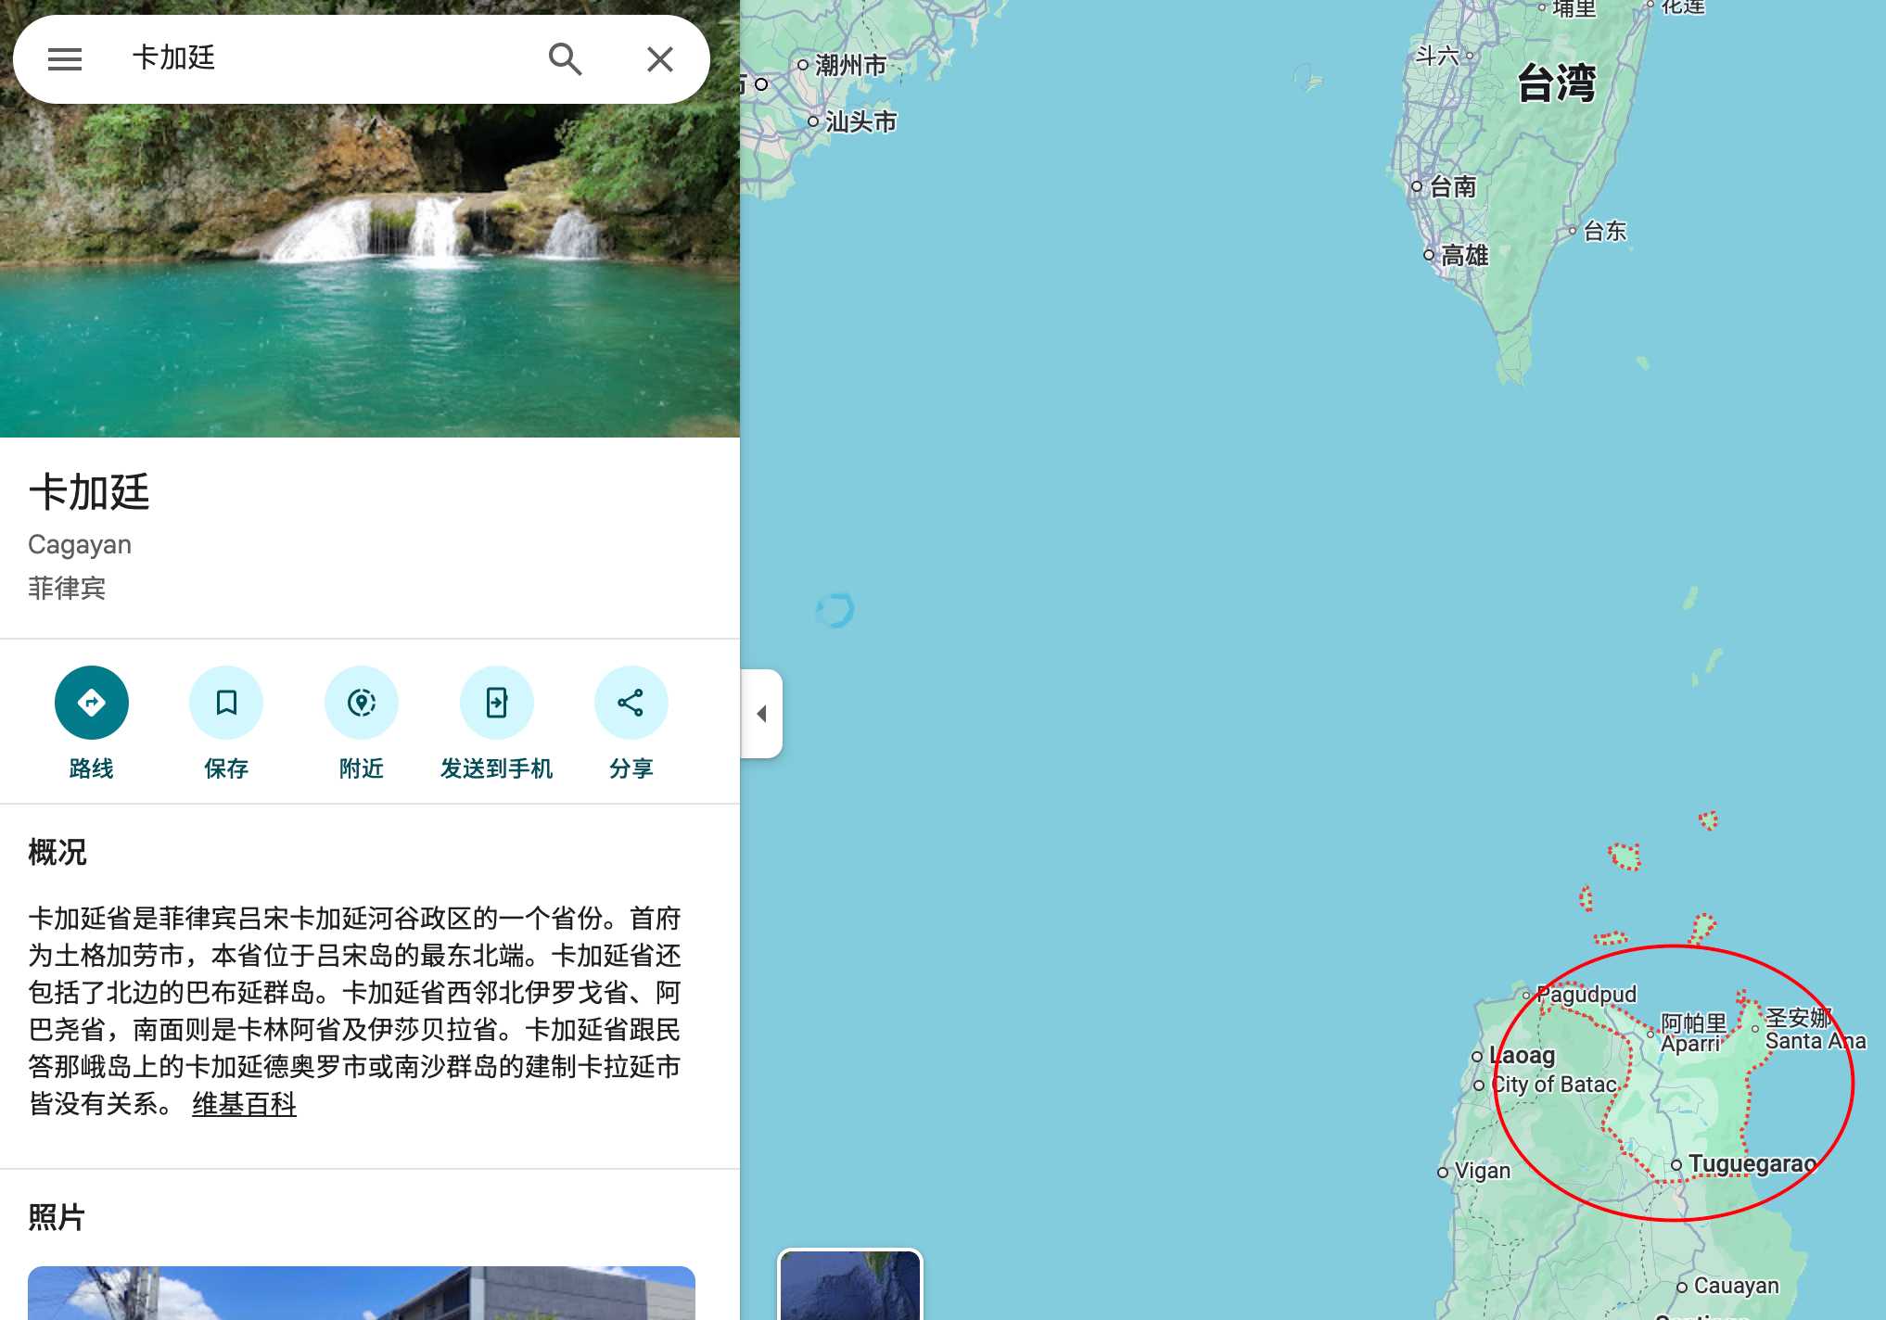This screenshot has width=1886, height=1320.
Task: Click the 台东 city label
Action: pyautogui.click(x=1604, y=230)
